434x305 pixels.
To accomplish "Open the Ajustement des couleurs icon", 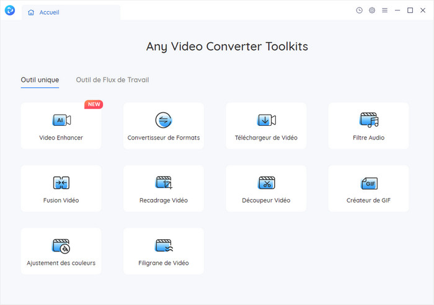I will [x=61, y=246].
